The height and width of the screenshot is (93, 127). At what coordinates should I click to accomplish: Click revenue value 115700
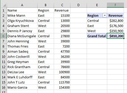point(62,82)
